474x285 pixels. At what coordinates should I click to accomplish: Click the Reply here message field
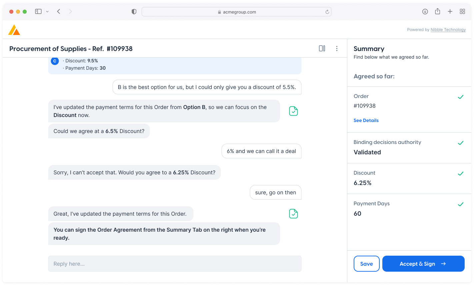[175, 264]
